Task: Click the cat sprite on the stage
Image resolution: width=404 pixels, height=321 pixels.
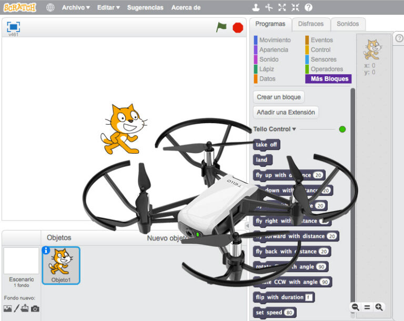Action: 124,129
